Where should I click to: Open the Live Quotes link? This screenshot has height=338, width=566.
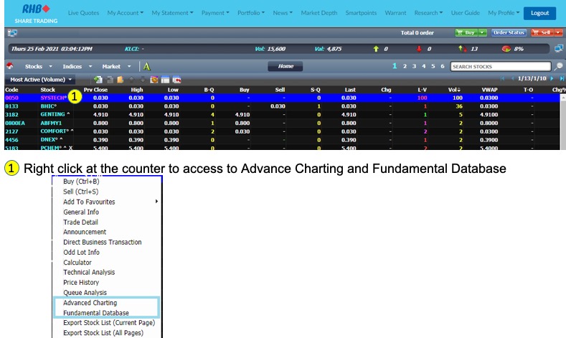(83, 13)
